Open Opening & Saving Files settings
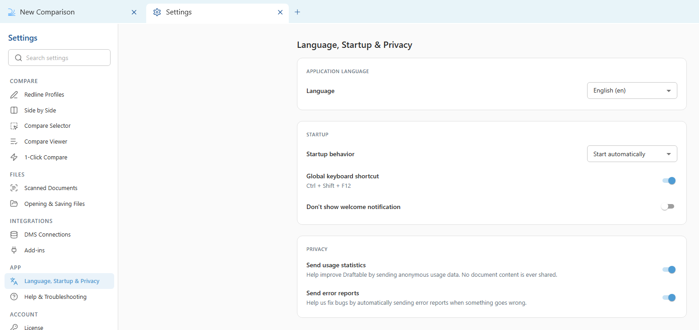The image size is (699, 330). tap(59, 204)
